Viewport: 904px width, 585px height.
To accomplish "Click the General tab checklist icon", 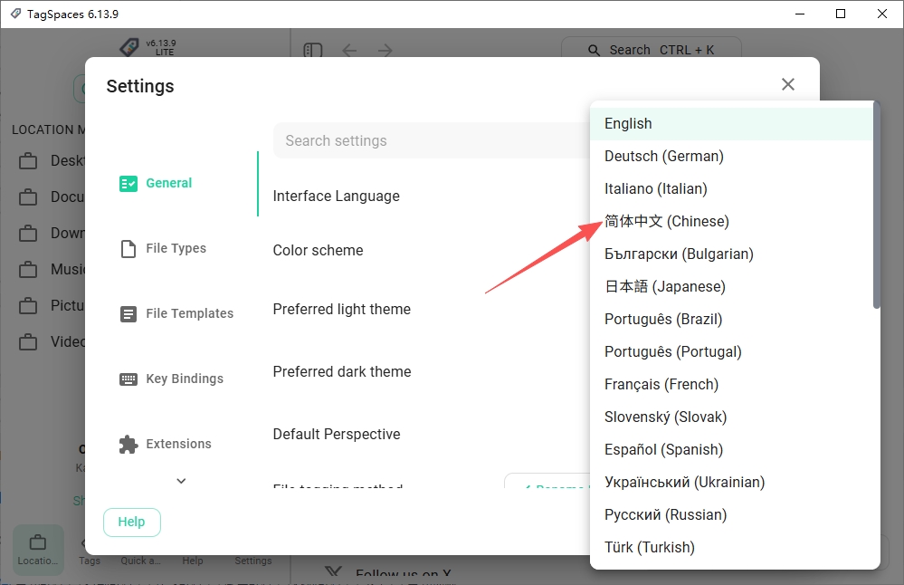I will click(128, 184).
